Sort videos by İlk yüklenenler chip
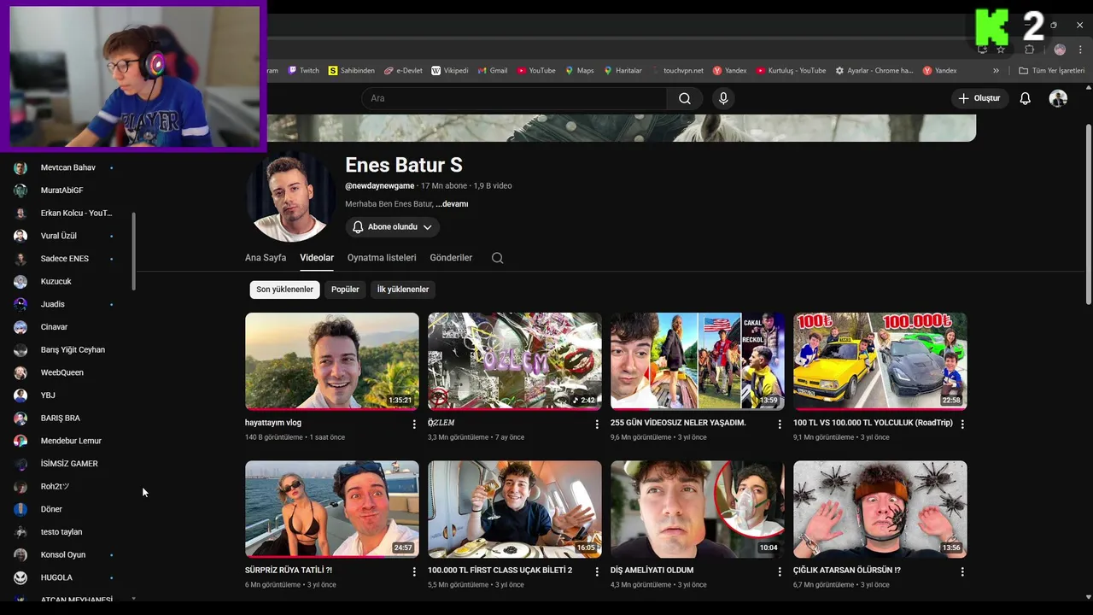Viewport: 1093px width, 615px height. tap(403, 290)
